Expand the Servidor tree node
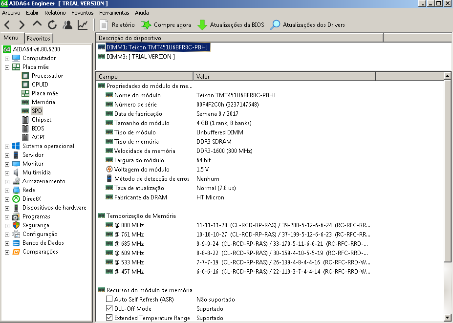This screenshot has width=453, height=323. tap(7, 155)
